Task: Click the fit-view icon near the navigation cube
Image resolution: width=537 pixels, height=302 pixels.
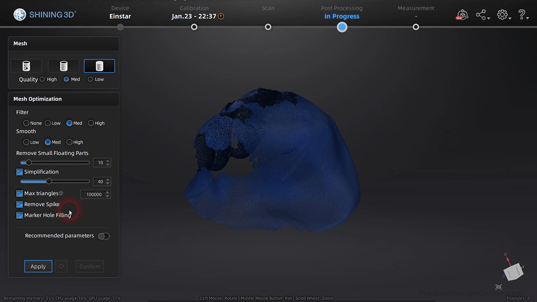Action: point(498,287)
